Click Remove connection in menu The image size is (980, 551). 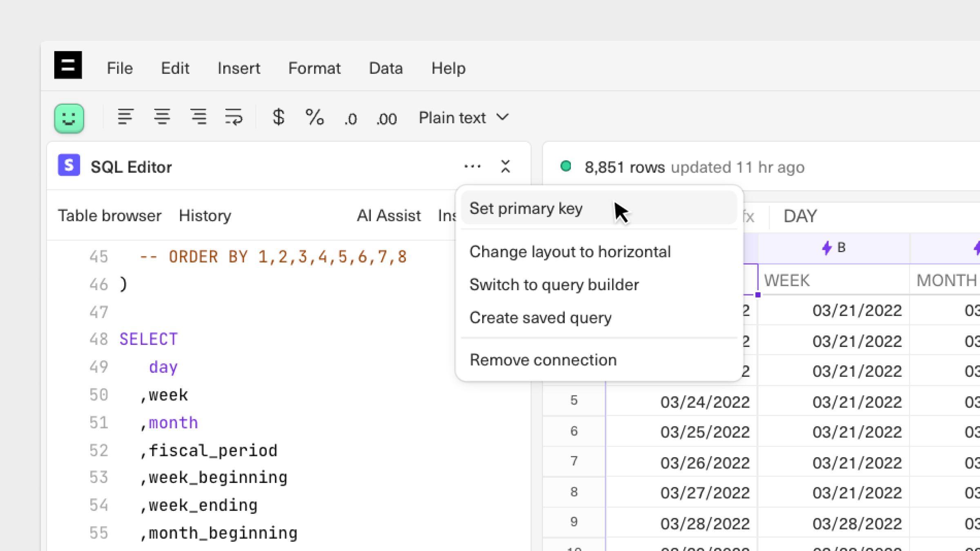tap(543, 360)
